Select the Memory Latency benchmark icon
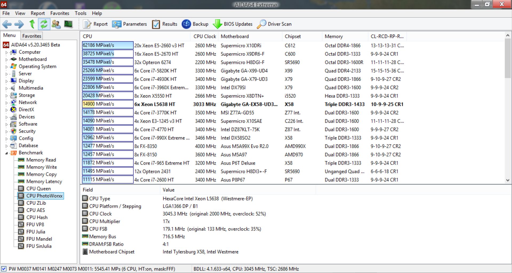Image resolution: width=512 pixels, height=273 pixels. 21,181
